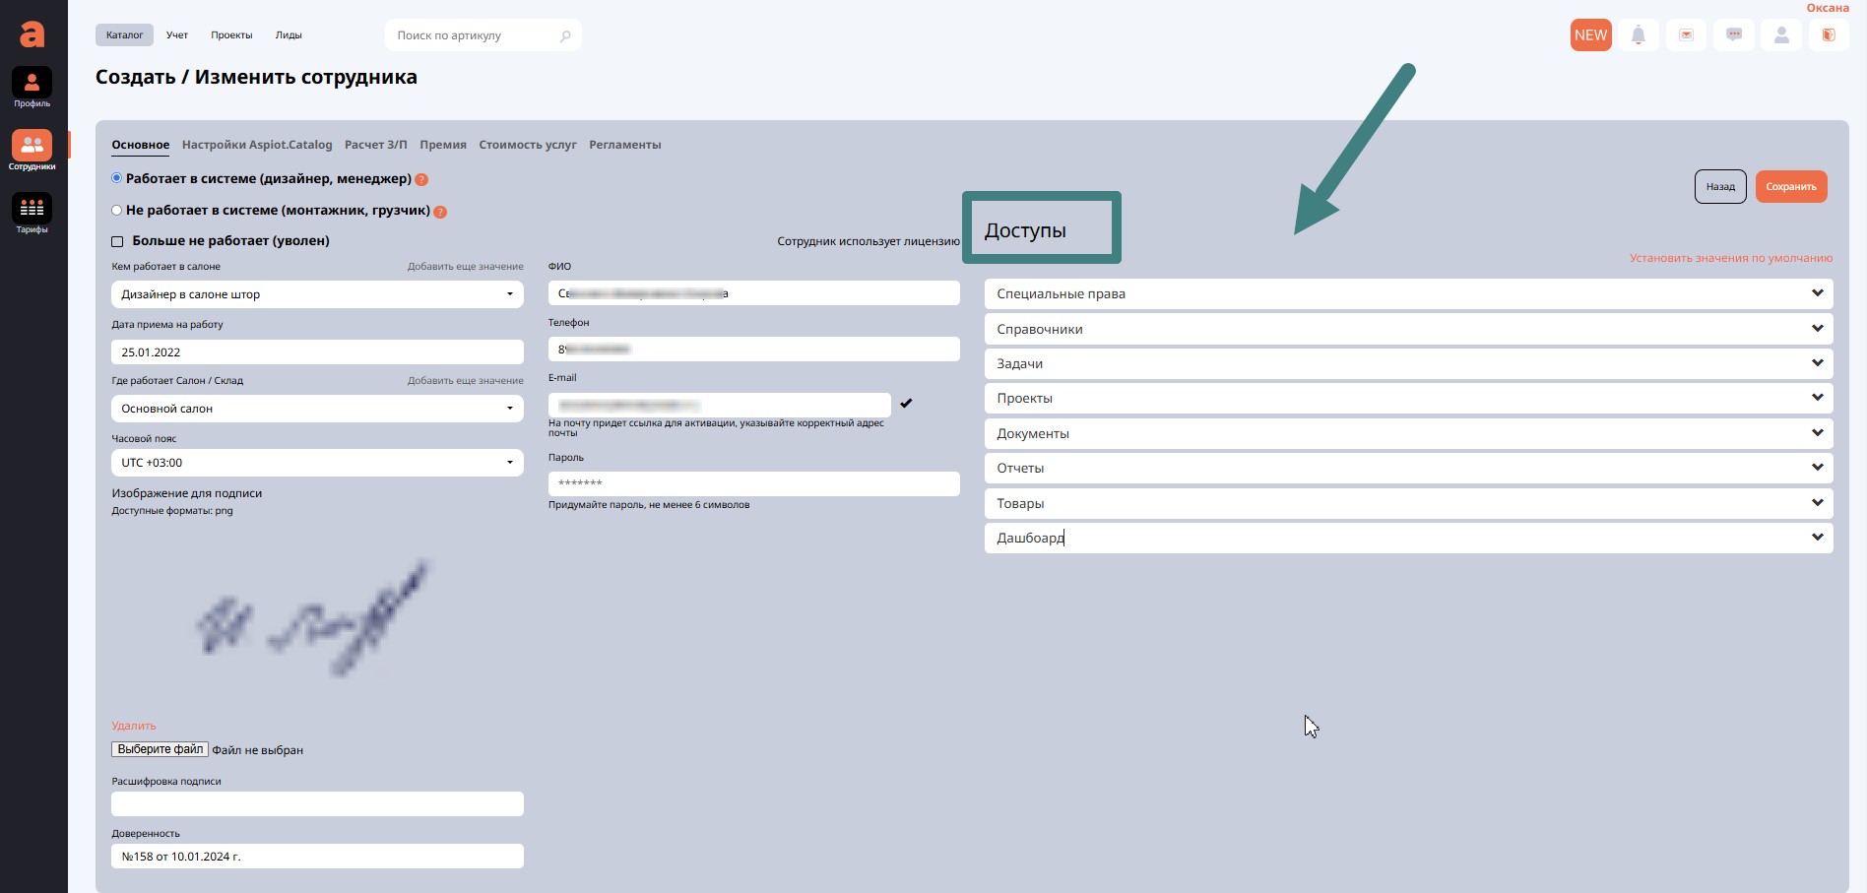Open the Тарифы sidebar icon
Screen dimensions: 1867x893
(x=32, y=210)
